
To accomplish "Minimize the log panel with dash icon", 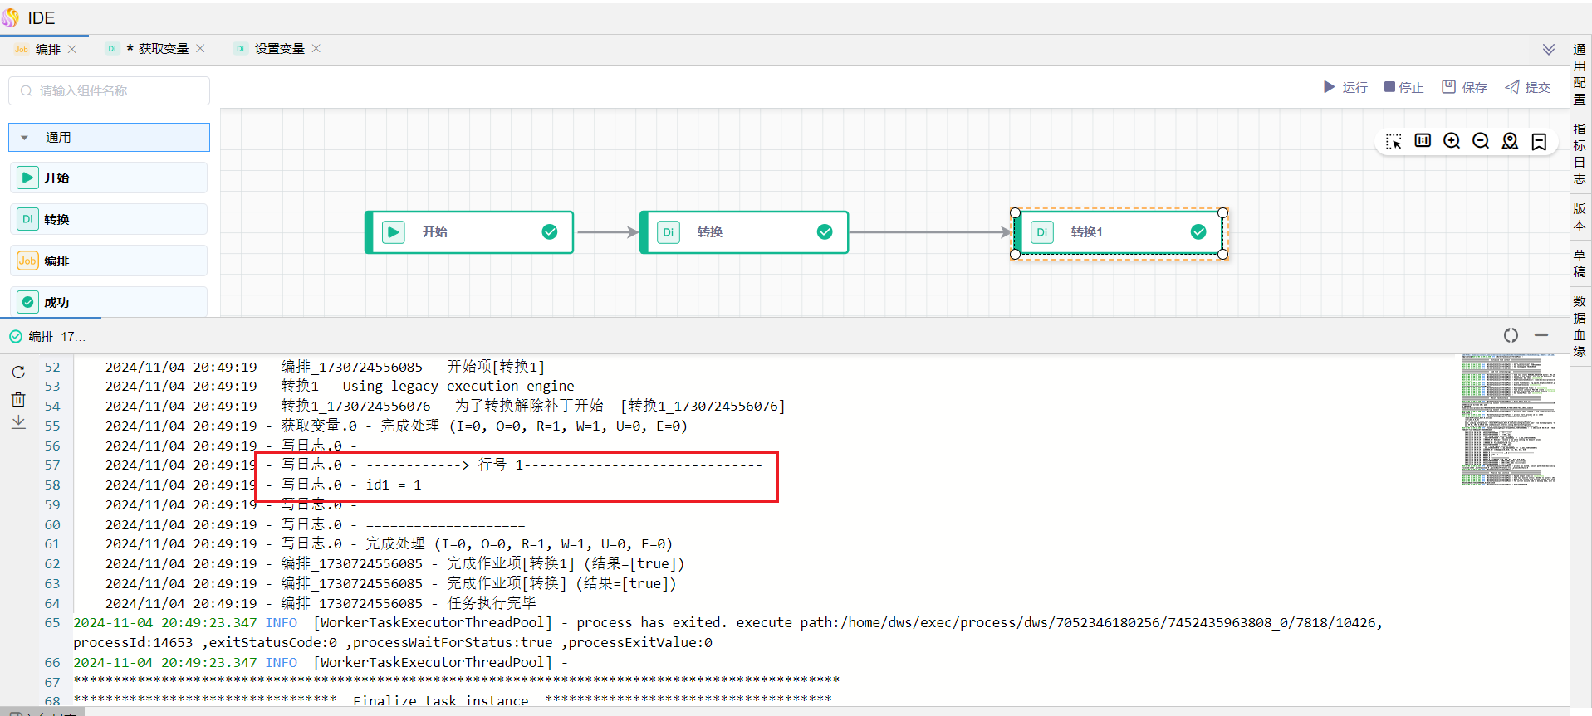I will [1541, 335].
